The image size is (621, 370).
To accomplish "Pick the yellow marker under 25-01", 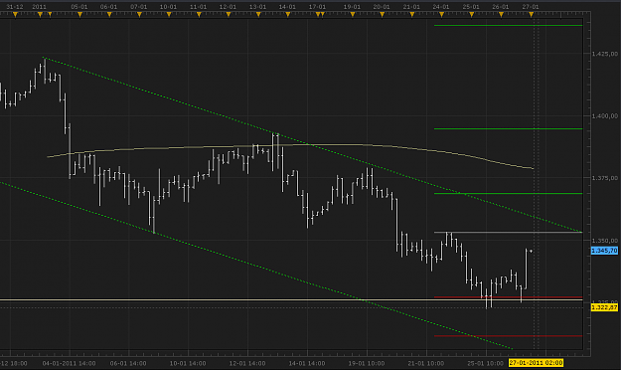I will tap(471, 15).
